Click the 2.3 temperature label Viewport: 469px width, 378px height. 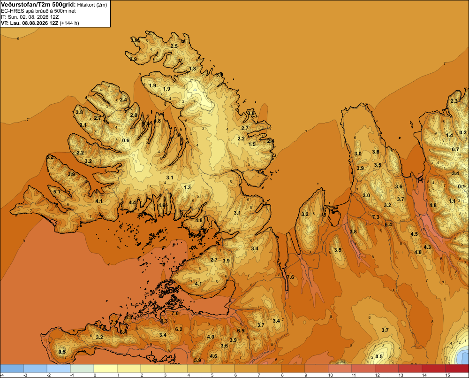[x=454, y=101]
